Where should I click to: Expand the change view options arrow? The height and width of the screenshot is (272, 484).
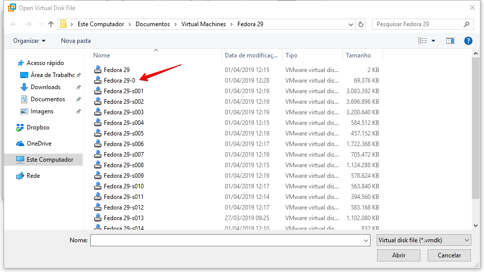[x=434, y=41]
